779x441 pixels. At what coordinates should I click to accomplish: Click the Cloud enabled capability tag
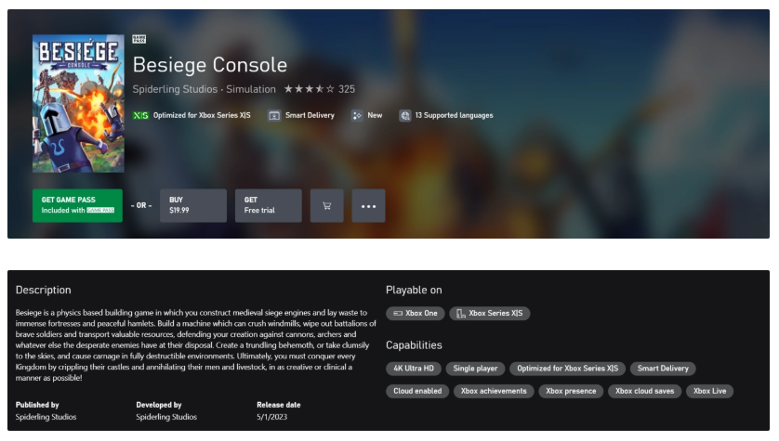(417, 392)
